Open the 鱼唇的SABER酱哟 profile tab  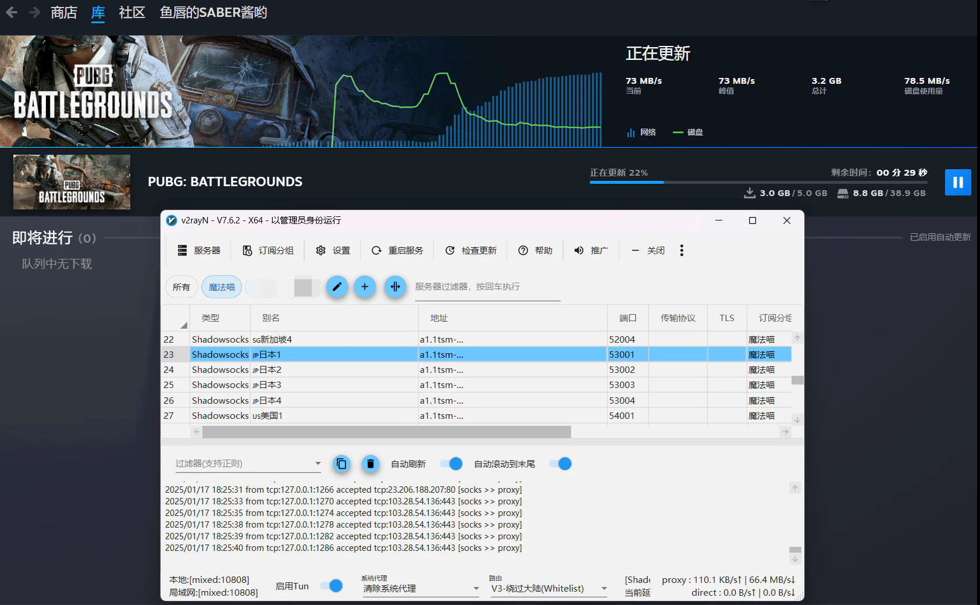coord(213,12)
